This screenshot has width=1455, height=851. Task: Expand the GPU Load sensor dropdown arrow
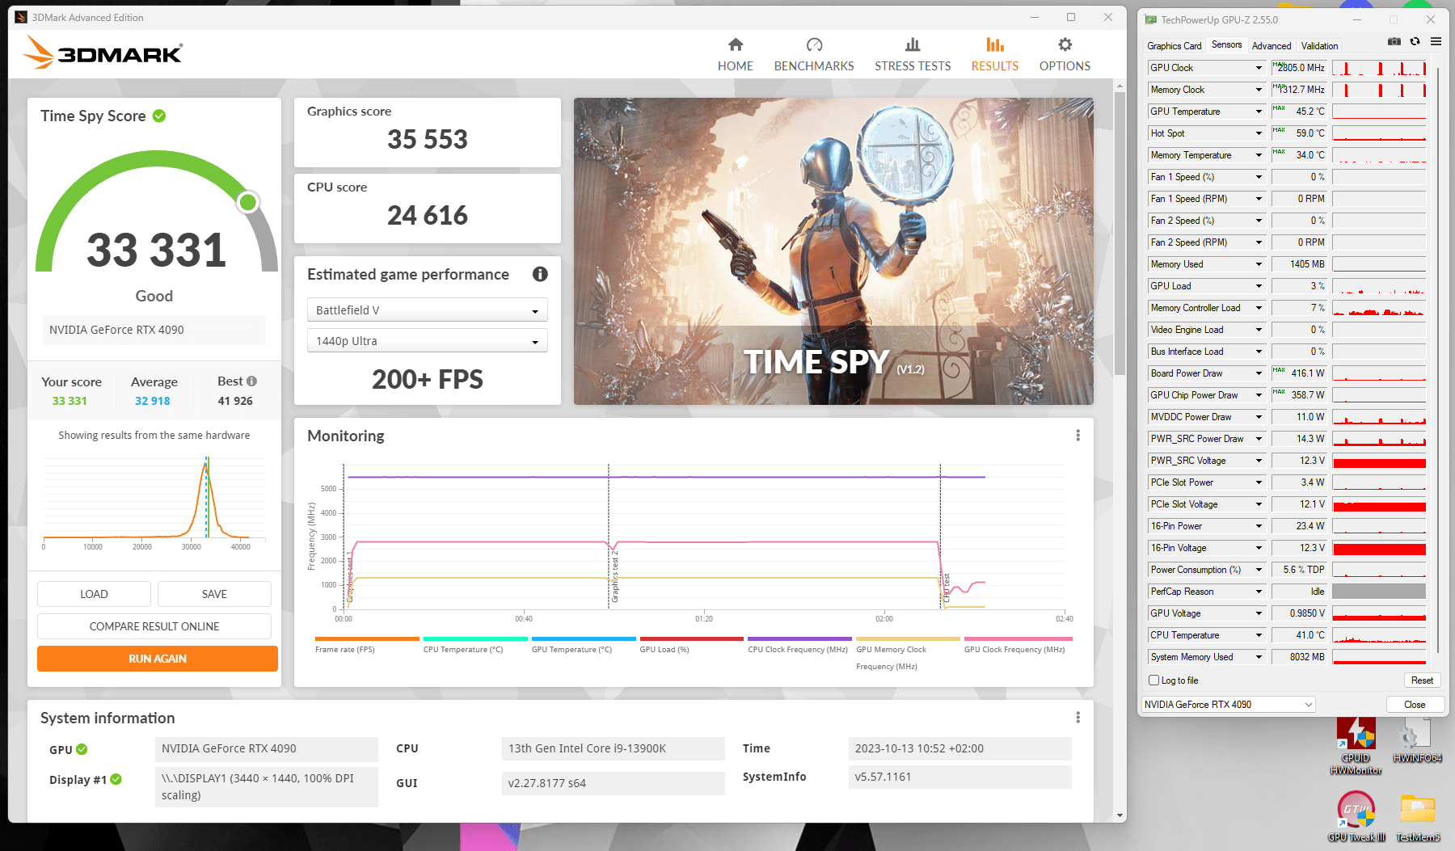(1259, 286)
